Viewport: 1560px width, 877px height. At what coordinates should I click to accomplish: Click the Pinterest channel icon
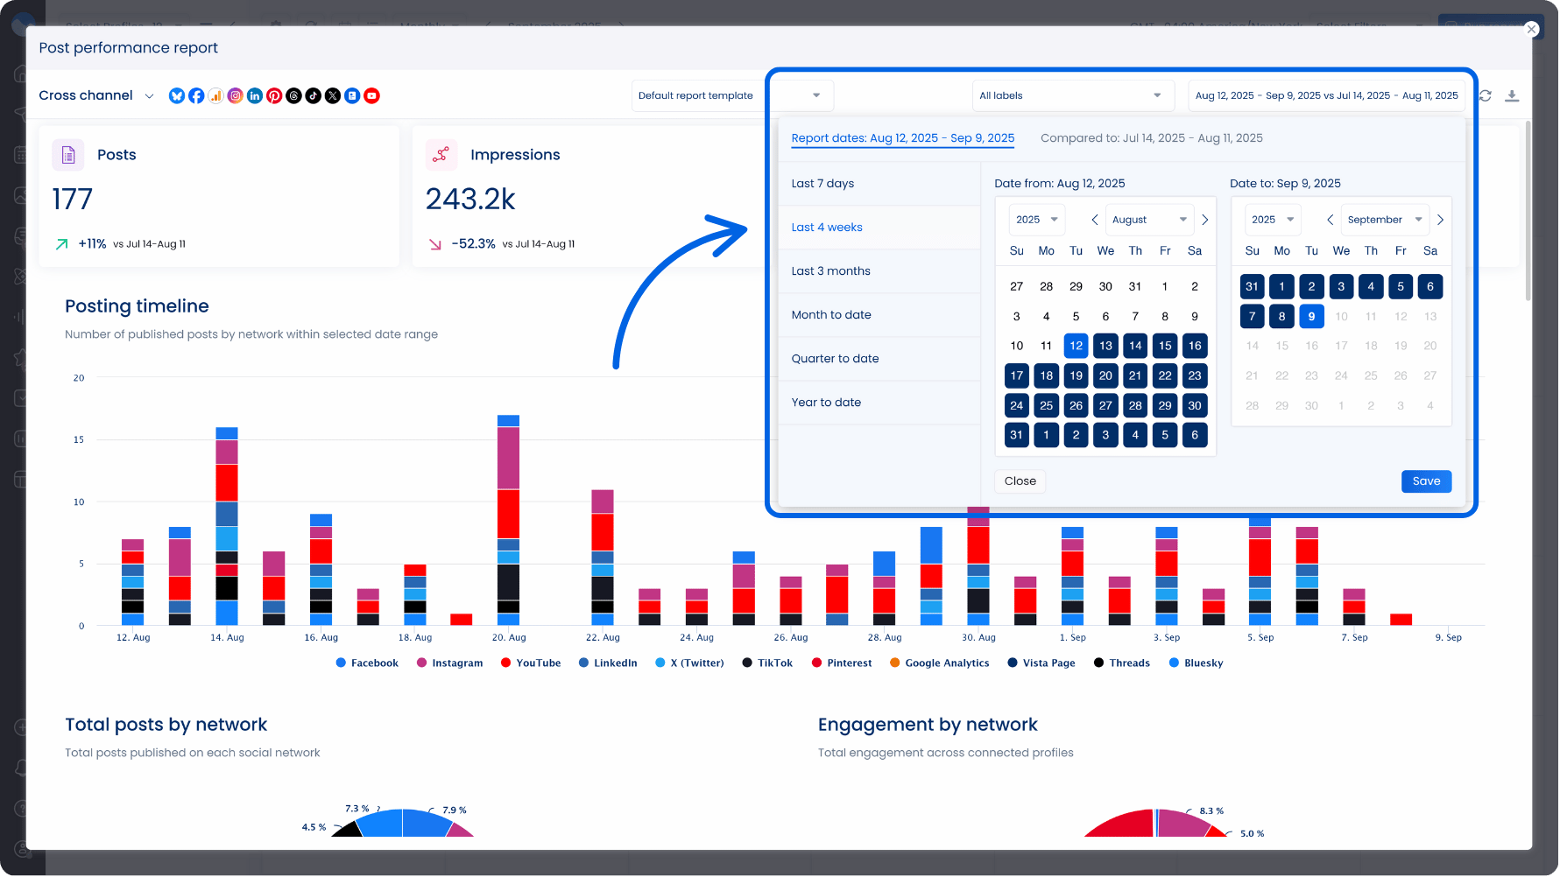[274, 95]
